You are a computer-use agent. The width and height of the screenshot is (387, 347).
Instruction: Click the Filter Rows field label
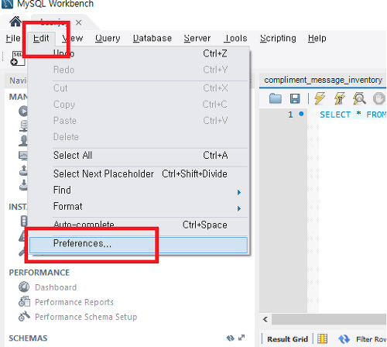(371, 339)
